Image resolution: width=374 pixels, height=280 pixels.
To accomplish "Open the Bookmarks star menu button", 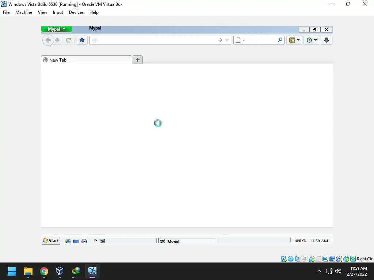I will click(x=294, y=40).
